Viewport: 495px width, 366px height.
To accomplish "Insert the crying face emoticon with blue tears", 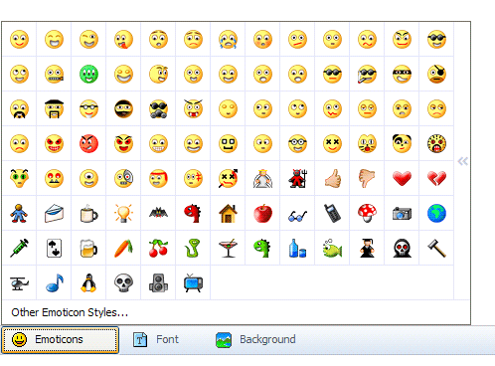I will point(228,39).
